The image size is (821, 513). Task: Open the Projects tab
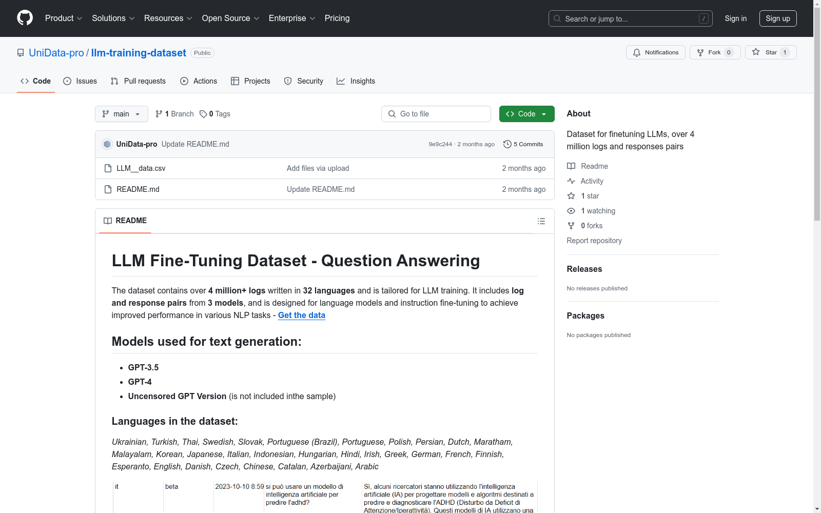[x=250, y=81]
